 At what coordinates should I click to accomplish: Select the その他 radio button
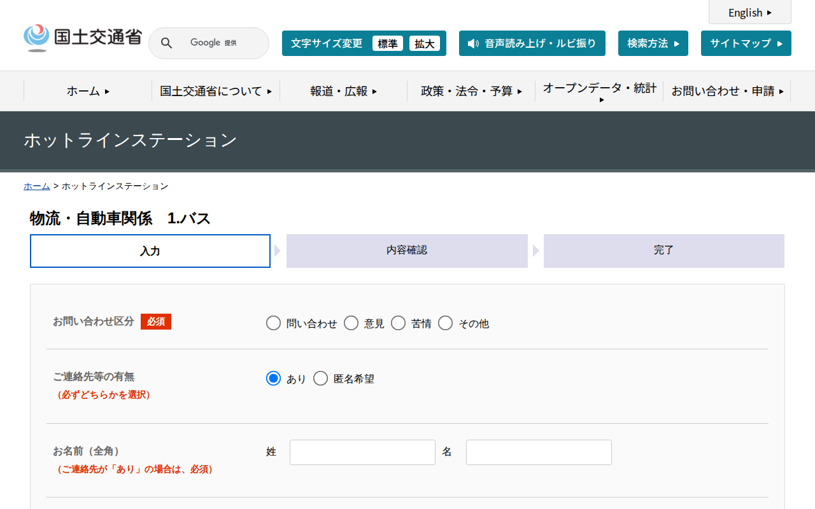445,323
